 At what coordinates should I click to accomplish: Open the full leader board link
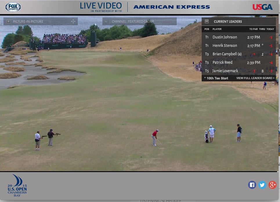pyautogui.click(x=255, y=78)
